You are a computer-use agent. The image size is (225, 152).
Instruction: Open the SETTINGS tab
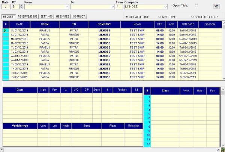pos(46,17)
